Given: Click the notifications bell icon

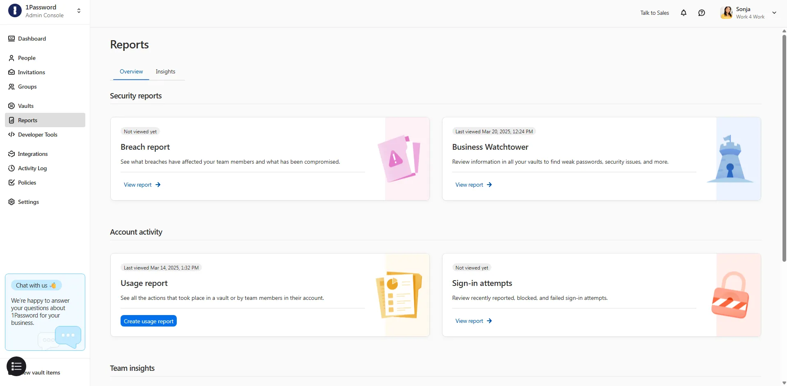Looking at the screenshot, I should tap(683, 13).
